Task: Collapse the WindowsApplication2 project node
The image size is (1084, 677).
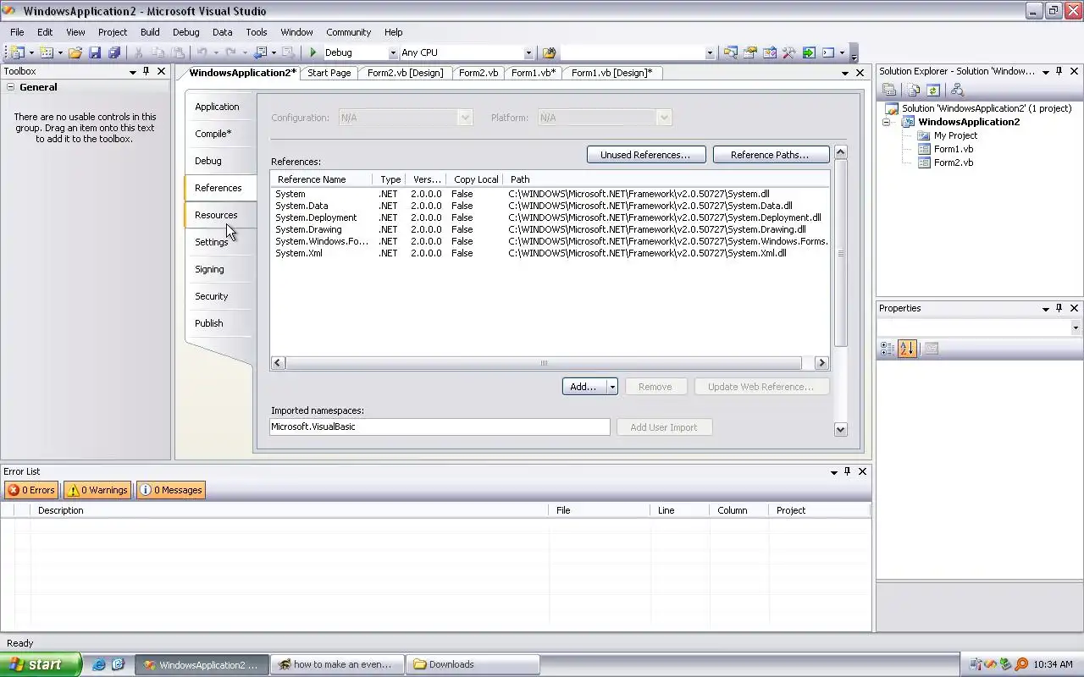Action: pyautogui.click(x=886, y=122)
